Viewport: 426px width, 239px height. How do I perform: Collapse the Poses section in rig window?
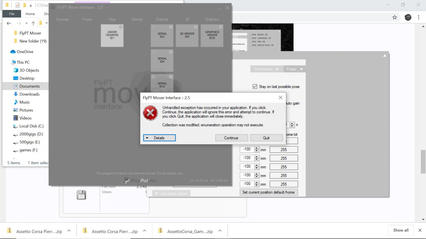[294, 69]
